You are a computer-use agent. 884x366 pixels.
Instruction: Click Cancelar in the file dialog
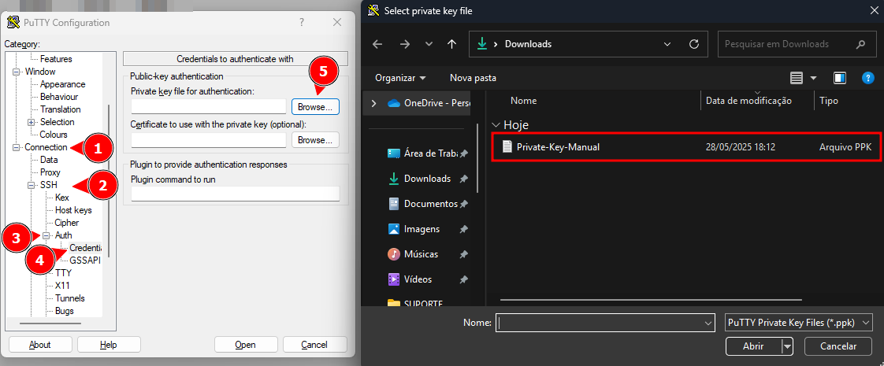(x=838, y=346)
